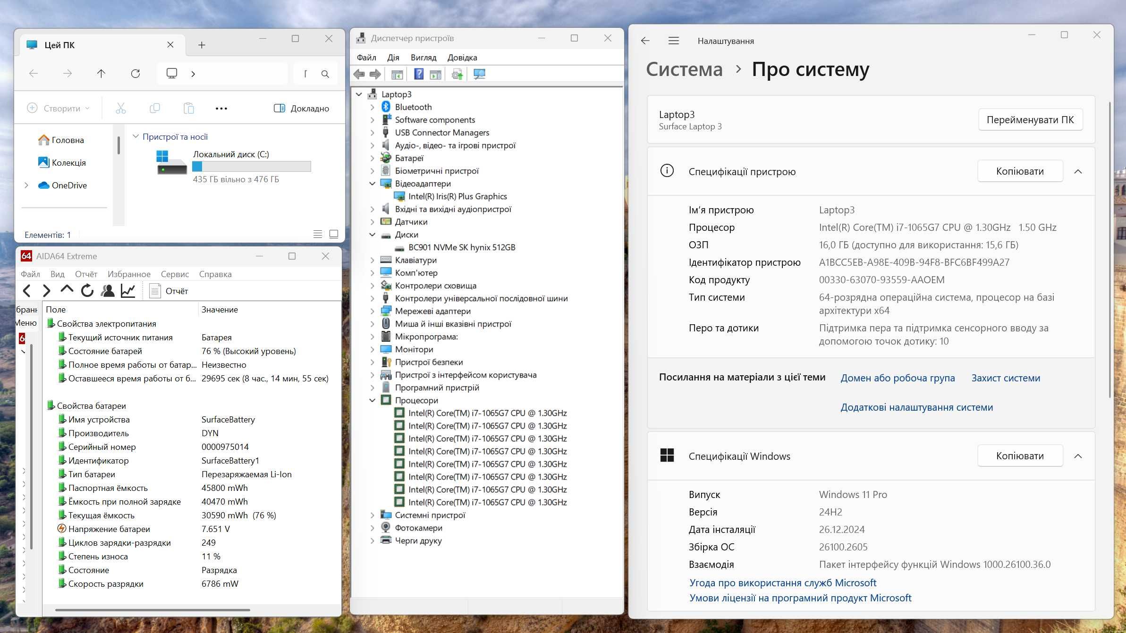Open AIDA64 user icon in toolbar
Viewport: 1126px width, 633px height.
(108, 291)
